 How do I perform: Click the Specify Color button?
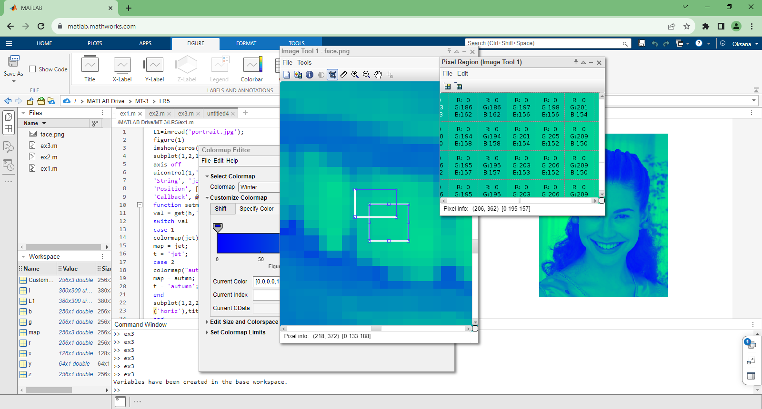click(256, 209)
